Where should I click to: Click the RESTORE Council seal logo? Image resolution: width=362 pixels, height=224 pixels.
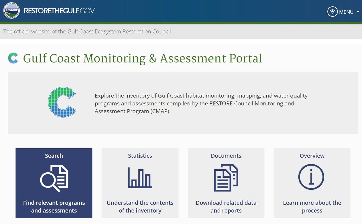pos(11,11)
